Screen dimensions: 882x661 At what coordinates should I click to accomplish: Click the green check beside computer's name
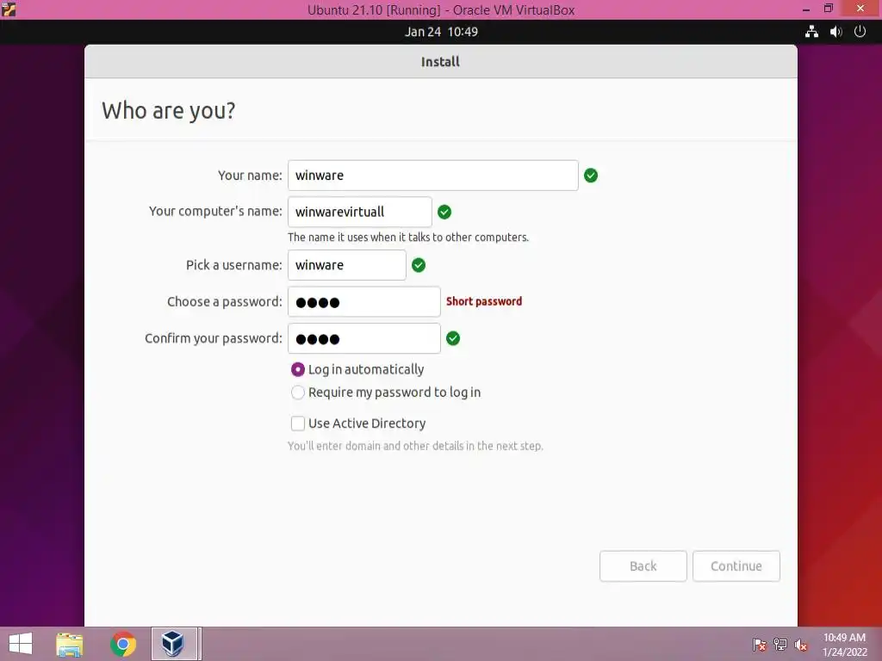pyautogui.click(x=444, y=212)
